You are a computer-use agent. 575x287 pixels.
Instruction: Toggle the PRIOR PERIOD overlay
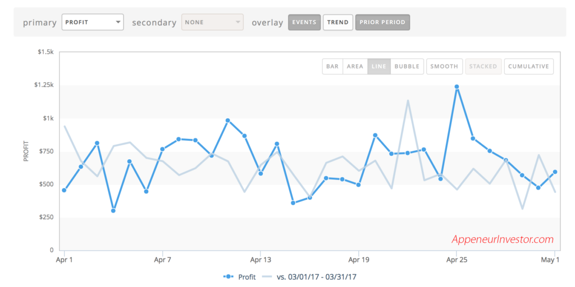[383, 22]
